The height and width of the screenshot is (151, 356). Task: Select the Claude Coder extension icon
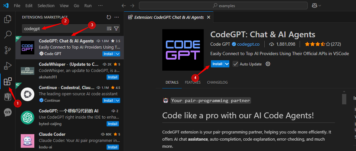[28, 141]
